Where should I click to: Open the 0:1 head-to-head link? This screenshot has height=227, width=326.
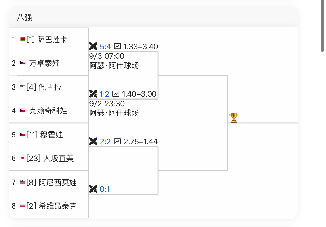105,189
